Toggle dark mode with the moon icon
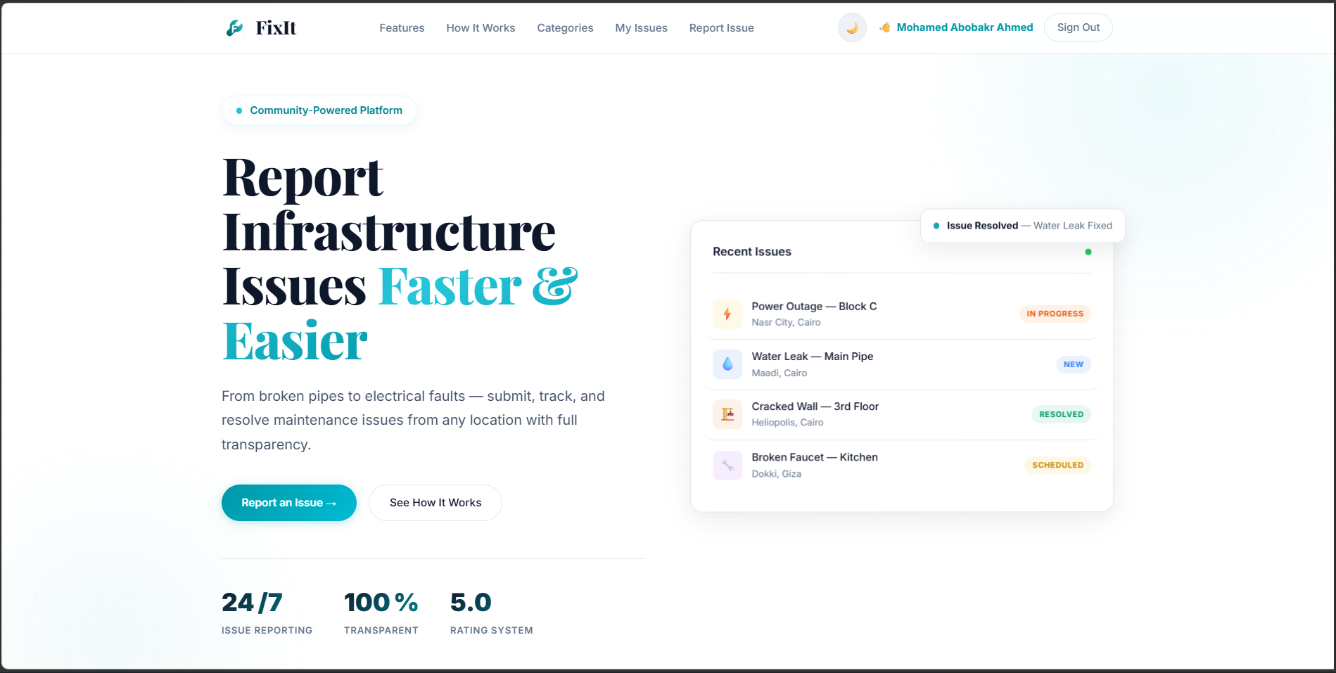The width and height of the screenshot is (1336, 673). pyautogui.click(x=852, y=27)
